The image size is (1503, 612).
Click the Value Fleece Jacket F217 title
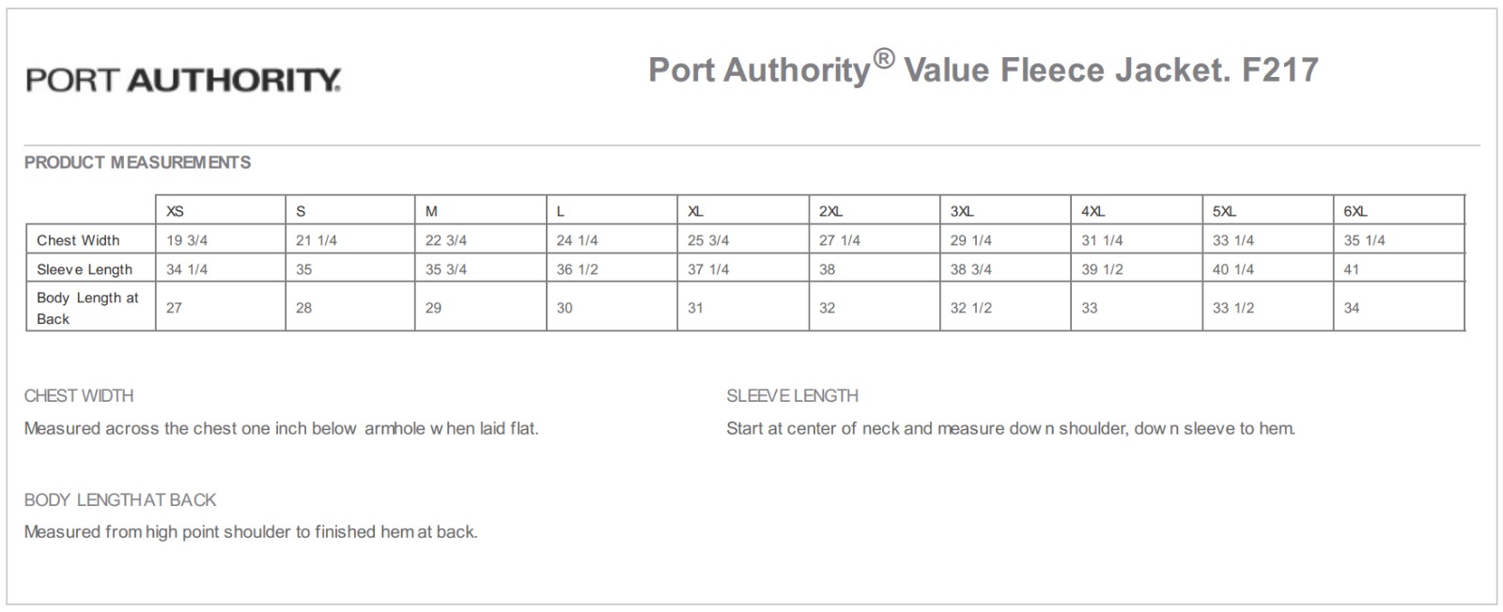coord(983,69)
